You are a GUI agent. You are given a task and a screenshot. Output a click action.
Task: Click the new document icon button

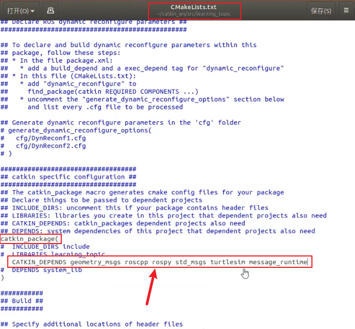50,10
